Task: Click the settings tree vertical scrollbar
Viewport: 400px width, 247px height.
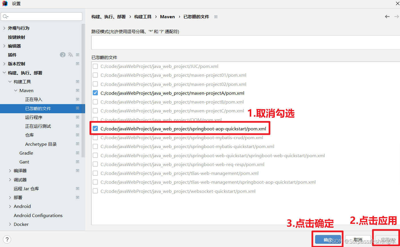Action: (x=83, y=90)
